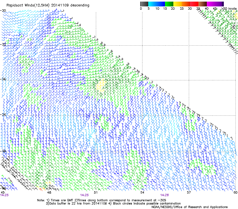238x209 pixels.
Task: Click the red wind barbs near the -40 edge
Action: coord(41,189)
